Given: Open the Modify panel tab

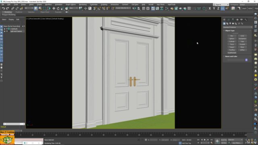Looking at the screenshot, I should [x=229, y=20].
